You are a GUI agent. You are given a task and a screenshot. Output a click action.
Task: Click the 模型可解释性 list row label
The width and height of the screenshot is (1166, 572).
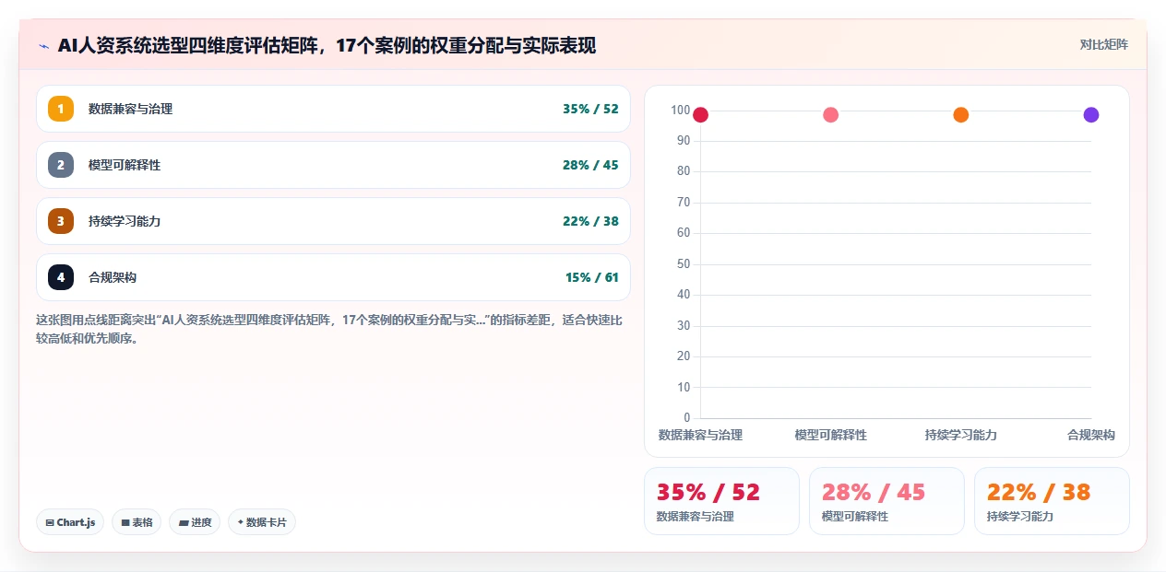click(125, 165)
